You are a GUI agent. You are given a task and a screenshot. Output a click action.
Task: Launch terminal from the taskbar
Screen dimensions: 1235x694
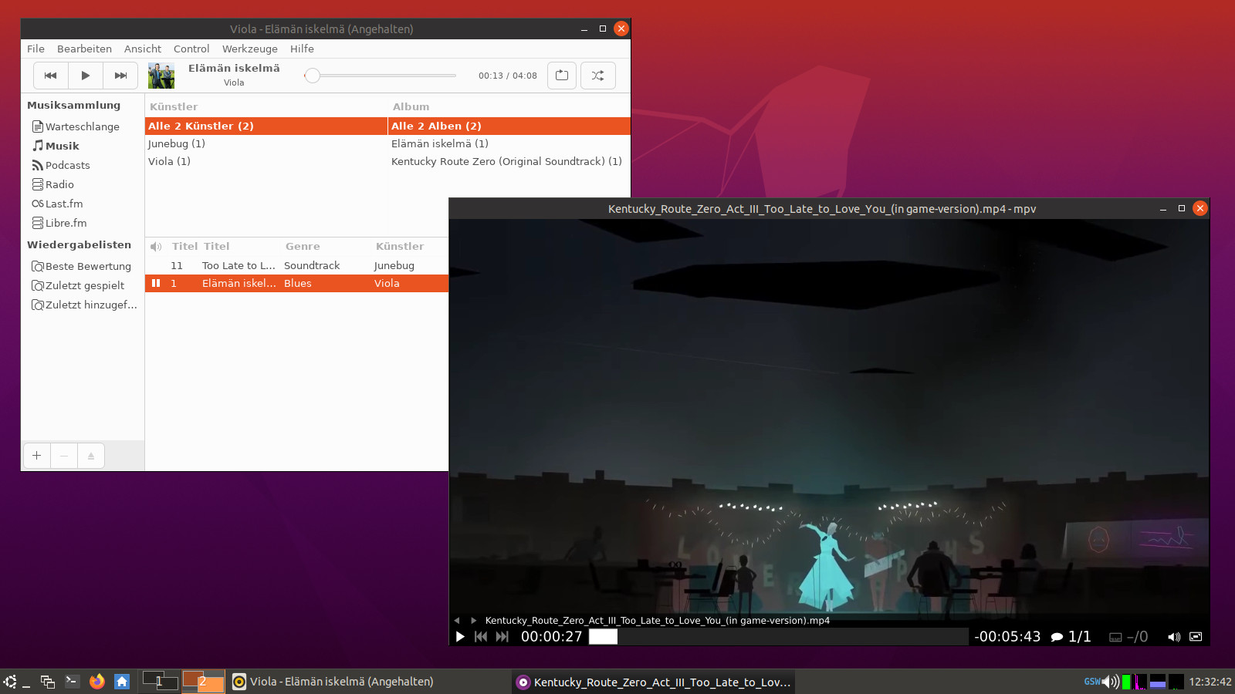pyautogui.click(x=73, y=681)
